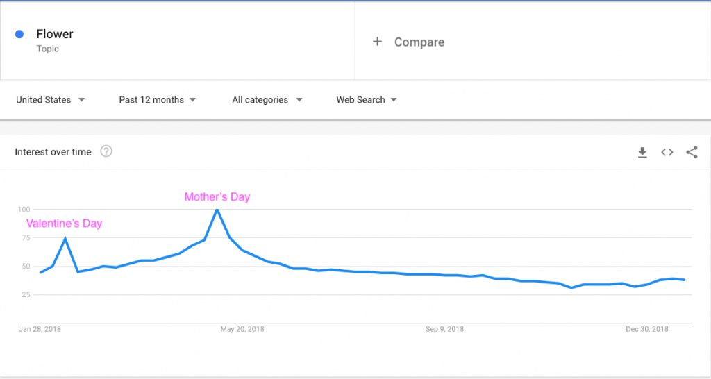Viewport: 711px width, 379px height.
Task: Click the embed code icon
Action: tap(667, 153)
